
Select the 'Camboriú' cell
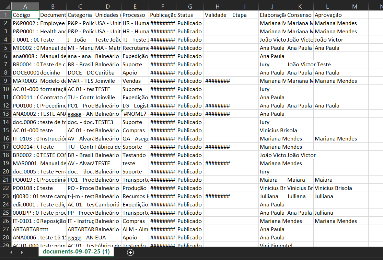pyautogui.click(x=107, y=205)
